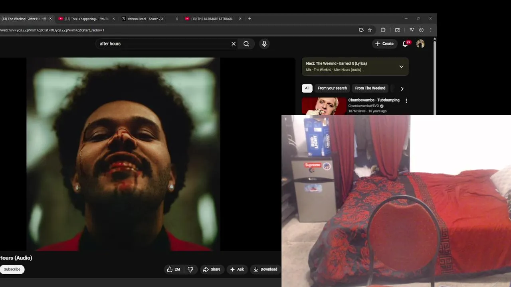Image resolution: width=511 pixels, height=287 pixels.
Task: Install app icon in address bar
Action: tap(361, 30)
